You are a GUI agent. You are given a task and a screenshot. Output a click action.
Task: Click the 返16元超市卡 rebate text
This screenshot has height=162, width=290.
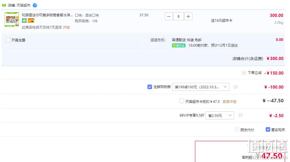pos(222,21)
